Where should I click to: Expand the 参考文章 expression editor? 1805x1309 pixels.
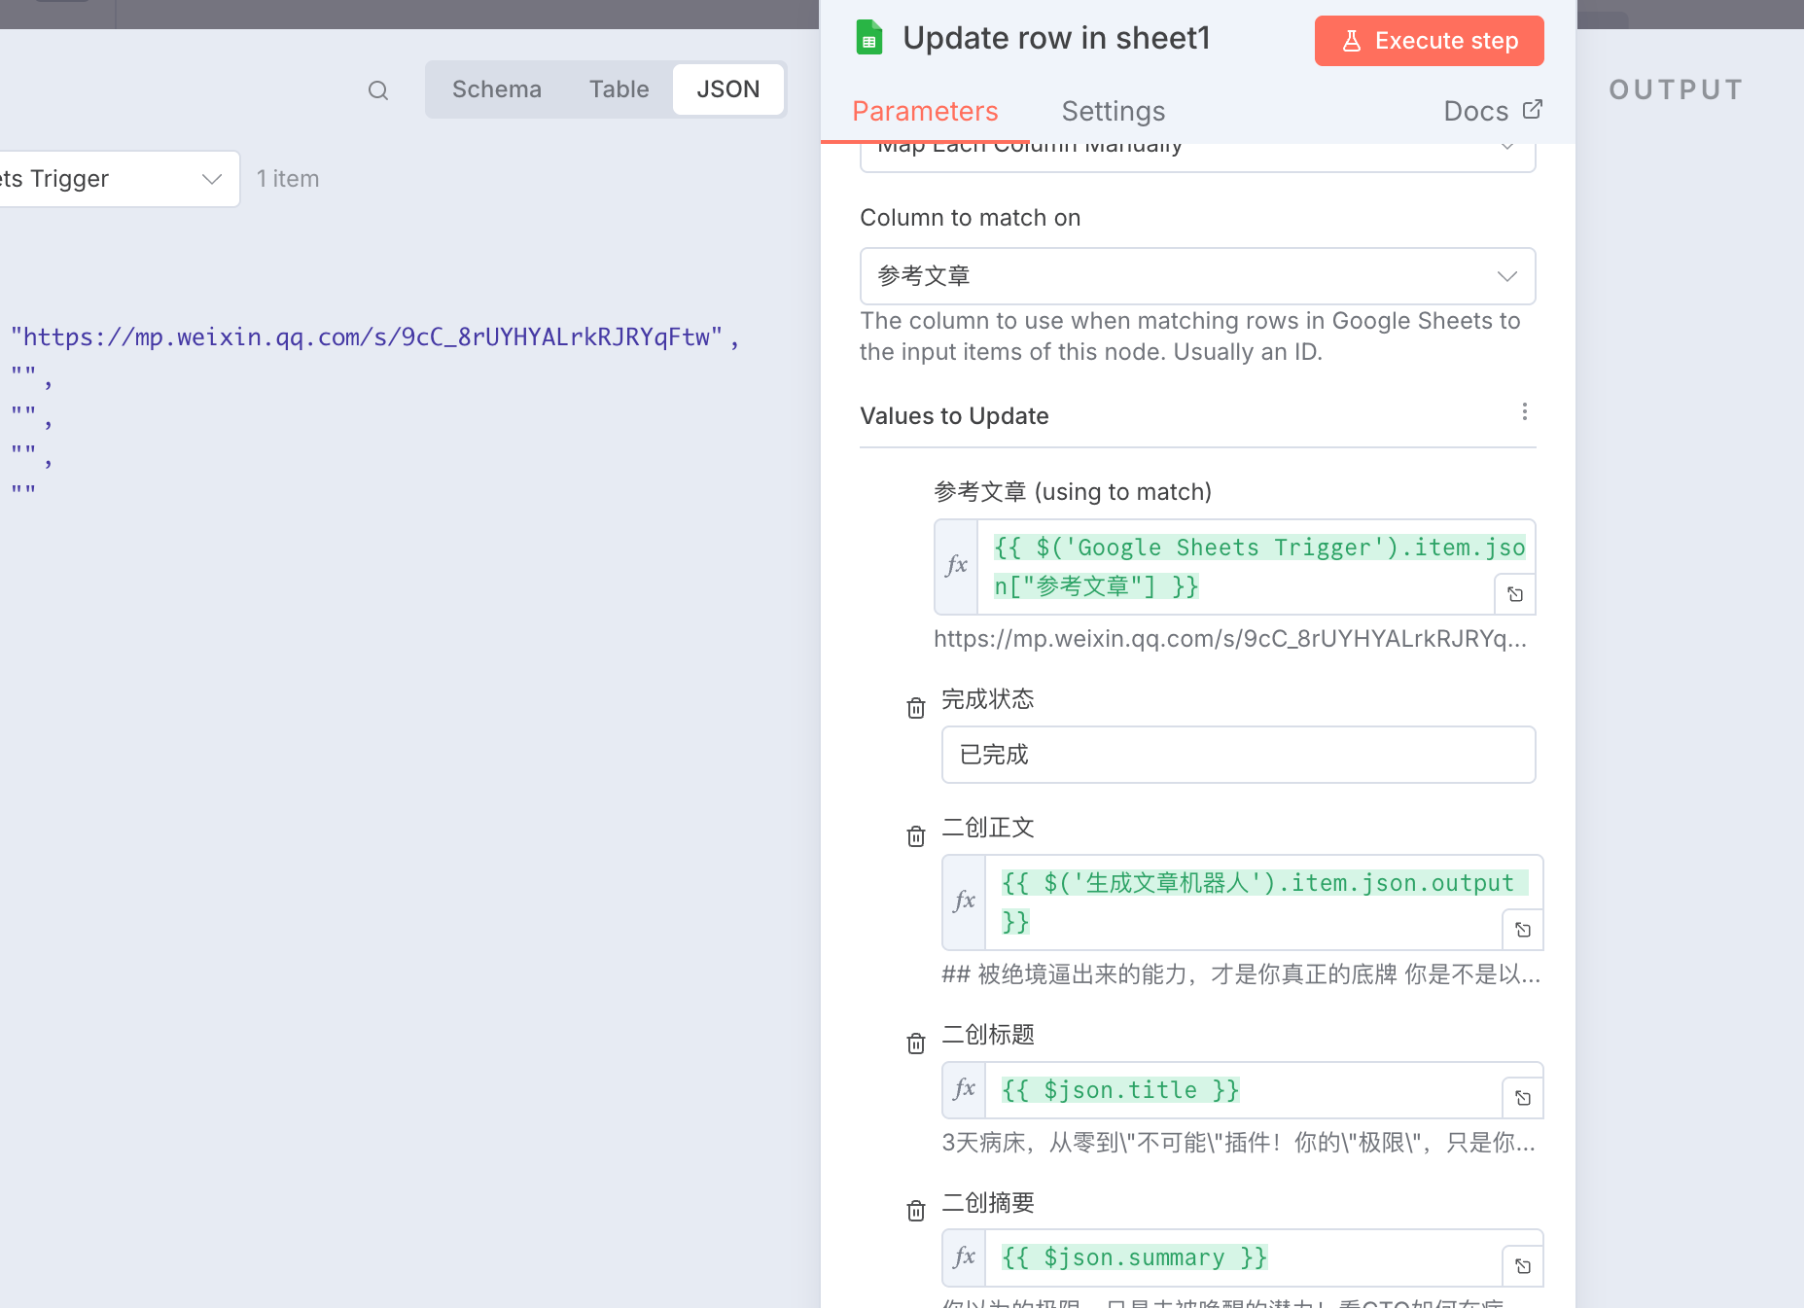tap(1515, 594)
